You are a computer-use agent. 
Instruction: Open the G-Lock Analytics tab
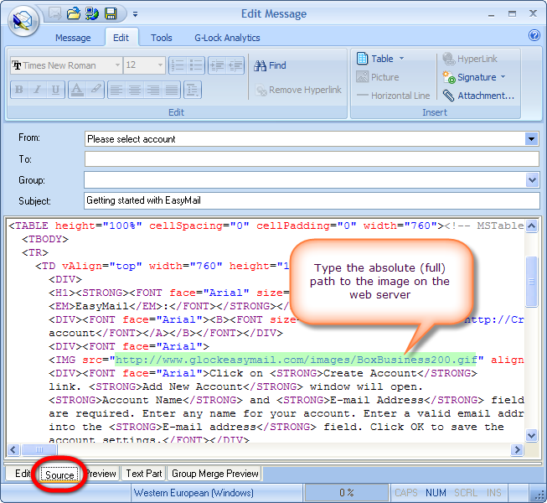tap(227, 38)
